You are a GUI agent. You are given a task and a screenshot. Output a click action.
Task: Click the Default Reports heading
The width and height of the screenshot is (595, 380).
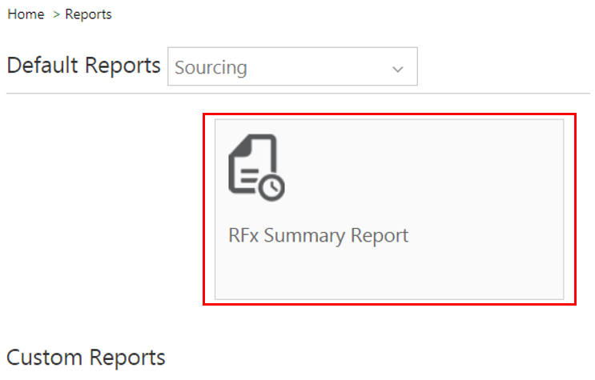83,66
